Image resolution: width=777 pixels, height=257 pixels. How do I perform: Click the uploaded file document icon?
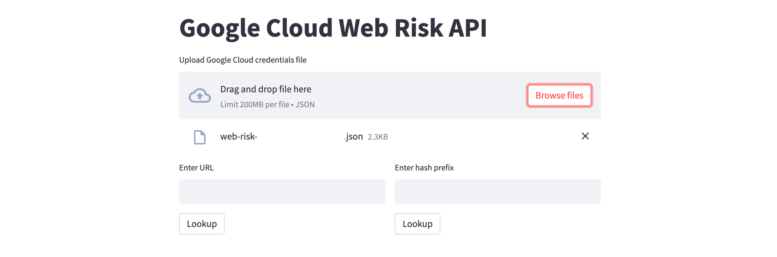[x=200, y=137]
